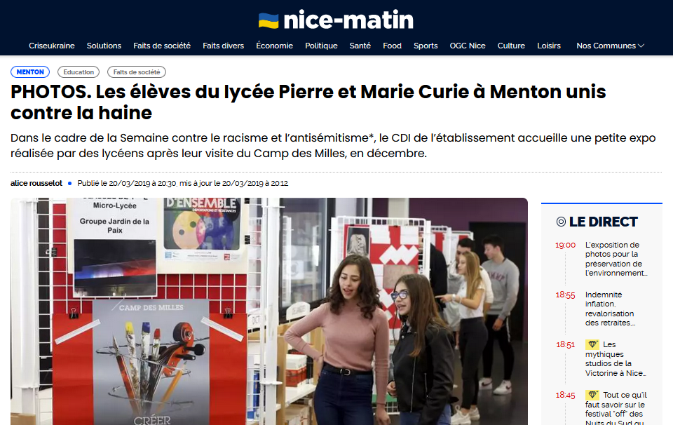Click the Faits de société tag pill
The image size is (673, 425).
[x=137, y=72]
